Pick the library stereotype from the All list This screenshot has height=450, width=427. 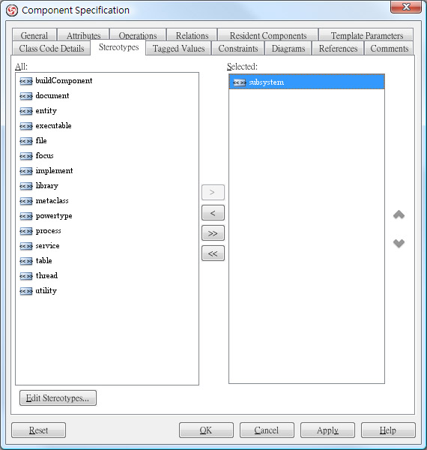[46, 186]
